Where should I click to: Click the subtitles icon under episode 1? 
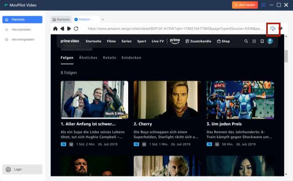pos(71,144)
